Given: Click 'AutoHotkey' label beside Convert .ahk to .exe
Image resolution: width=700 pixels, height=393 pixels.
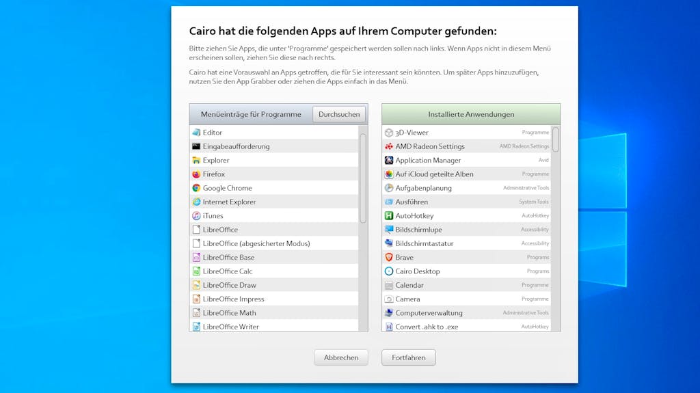Looking at the screenshot, I should [x=535, y=327].
